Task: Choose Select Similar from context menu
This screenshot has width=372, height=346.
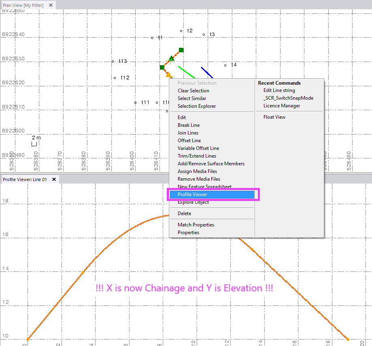Action: tap(191, 98)
